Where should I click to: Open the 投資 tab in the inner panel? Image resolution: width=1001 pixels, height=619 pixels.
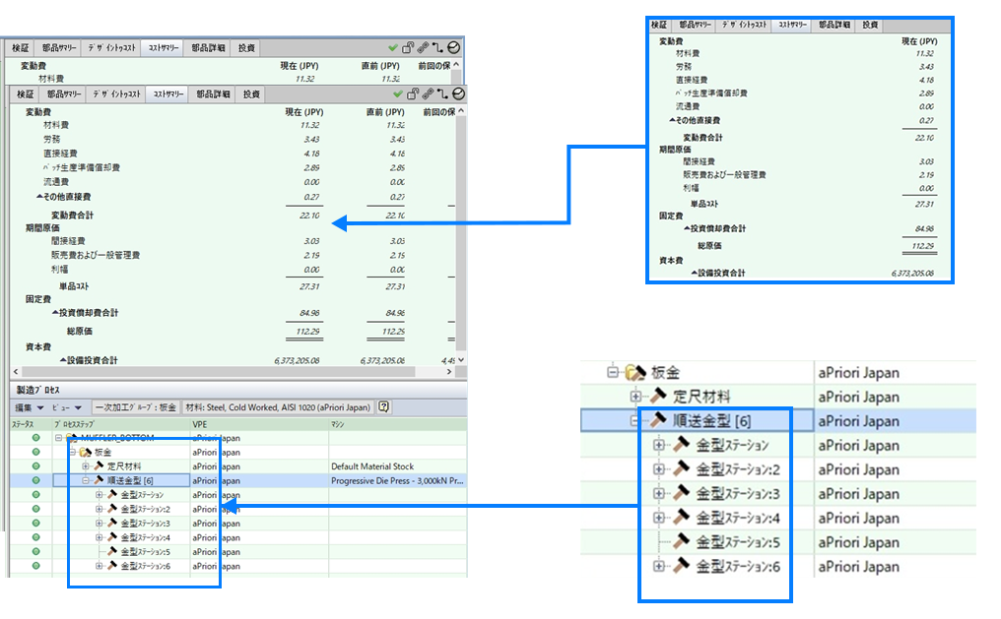[x=252, y=94]
